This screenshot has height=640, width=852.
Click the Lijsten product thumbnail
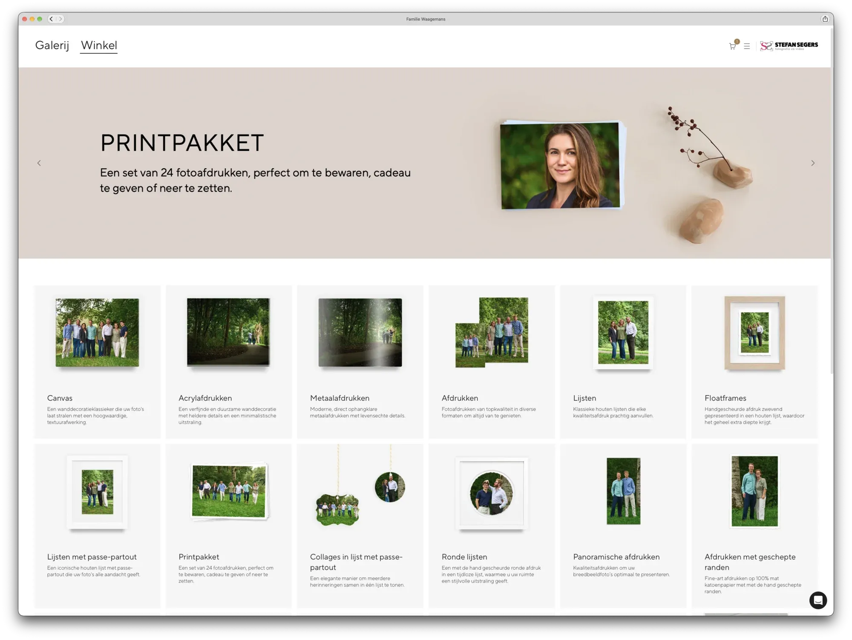[x=623, y=333]
